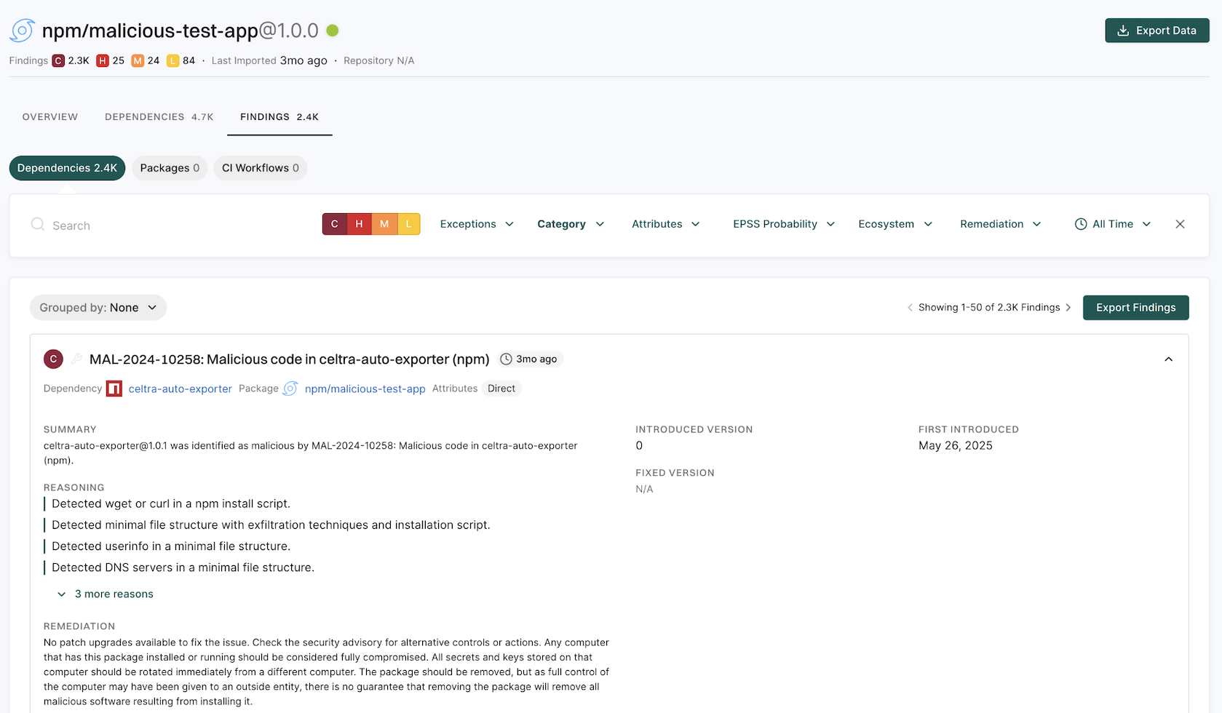This screenshot has width=1222, height=713.
Task: Click the Low findings badge showing 84
Action: point(181,60)
